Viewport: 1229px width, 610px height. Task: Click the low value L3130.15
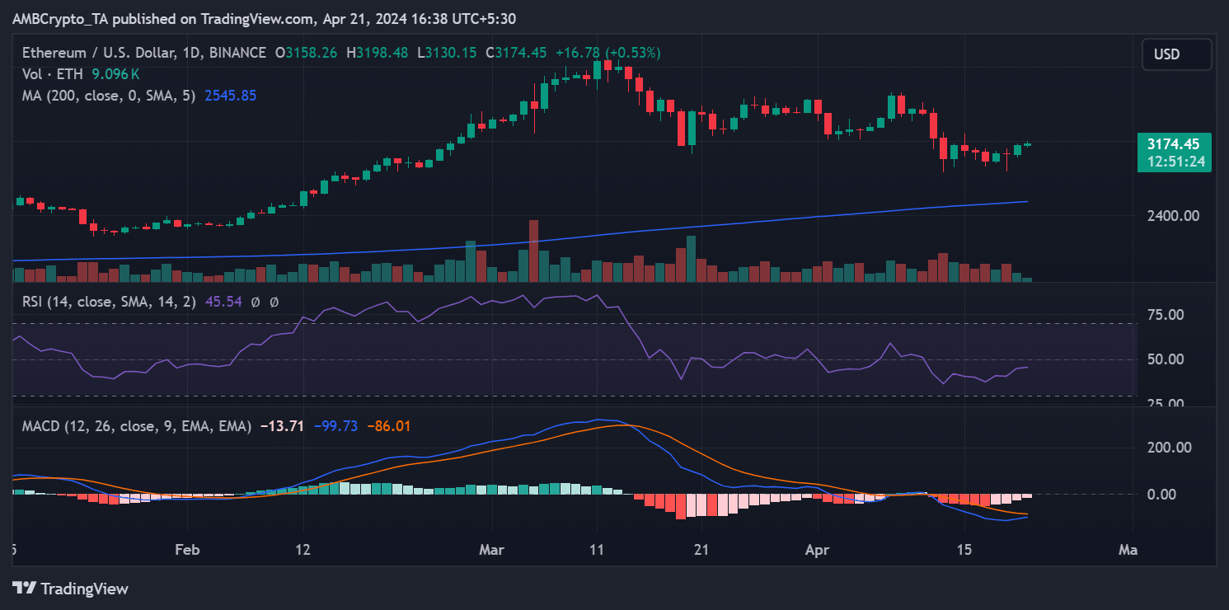click(x=446, y=53)
